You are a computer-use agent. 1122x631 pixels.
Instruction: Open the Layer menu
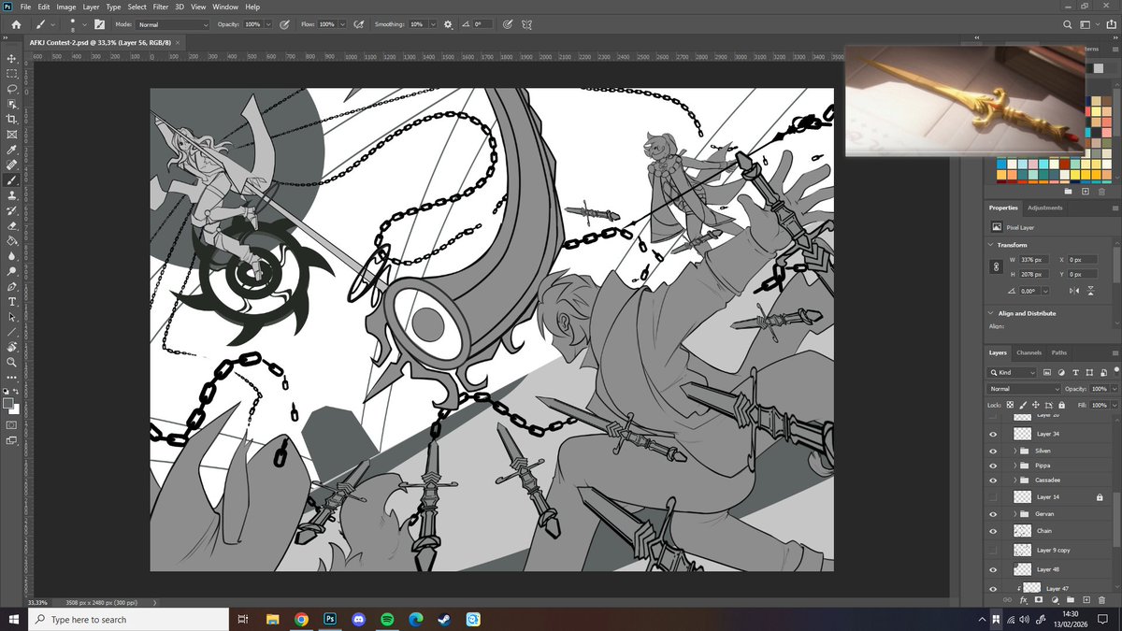pos(91,7)
